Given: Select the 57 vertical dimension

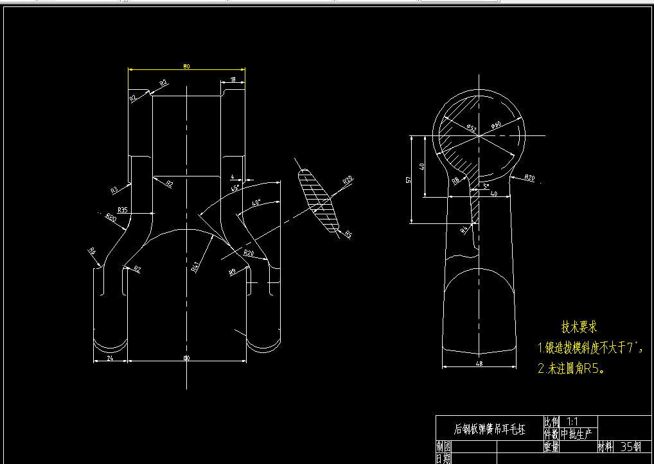Looking at the screenshot, I should (409, 180).
